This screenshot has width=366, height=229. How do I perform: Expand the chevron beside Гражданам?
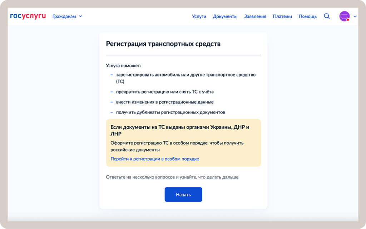80,16
